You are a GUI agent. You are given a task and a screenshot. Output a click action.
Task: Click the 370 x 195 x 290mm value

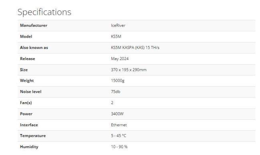(129, 70)
